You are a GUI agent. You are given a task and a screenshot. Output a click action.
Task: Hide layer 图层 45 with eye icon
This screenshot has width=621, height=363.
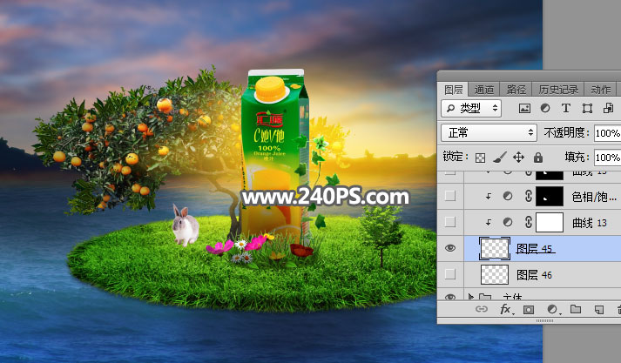pos(450,248)
